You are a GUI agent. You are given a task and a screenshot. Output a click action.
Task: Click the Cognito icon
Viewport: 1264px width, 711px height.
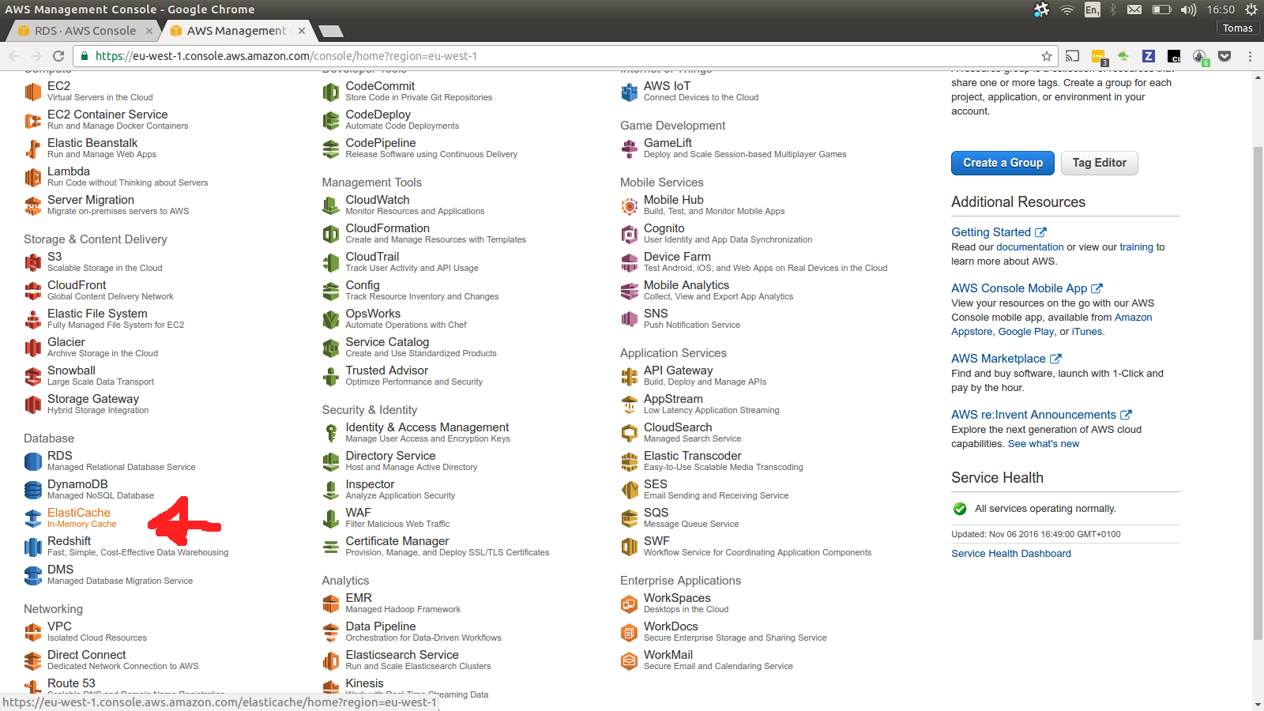[629, 234]
